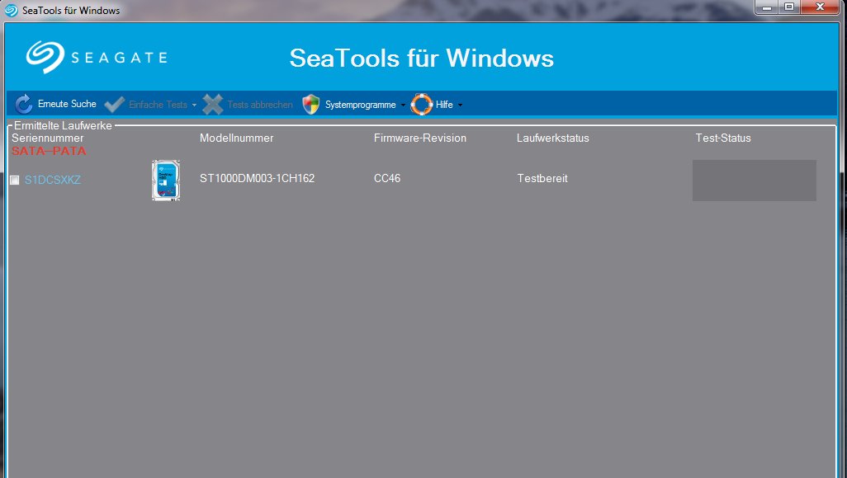Viewport: 847px width, 478px height.
Task: Click the Seagate logo in header
Action: (x=97, y=57)
